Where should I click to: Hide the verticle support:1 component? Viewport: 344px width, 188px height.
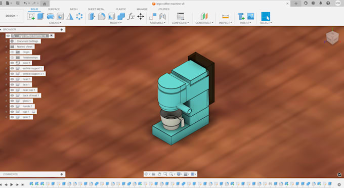tap(12, 68)
